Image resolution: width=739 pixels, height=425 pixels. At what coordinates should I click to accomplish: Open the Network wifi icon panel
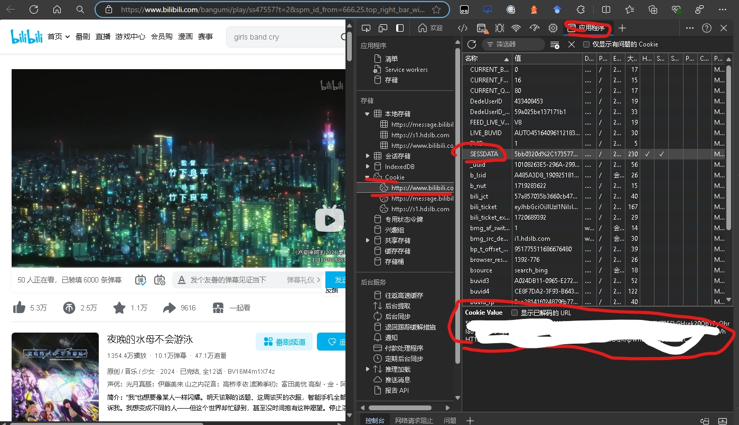click(x=517, y=28)
